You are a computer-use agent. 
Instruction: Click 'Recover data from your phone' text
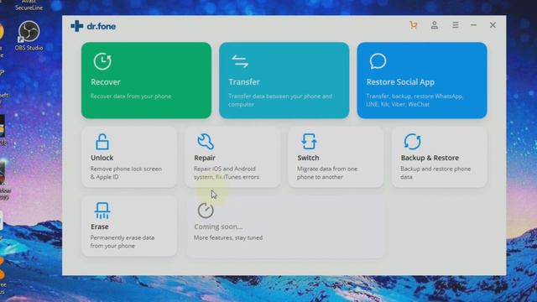click(131, 96)
